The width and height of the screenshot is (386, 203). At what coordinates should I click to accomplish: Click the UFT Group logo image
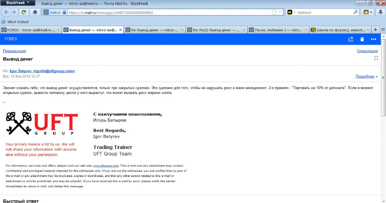click(x=42, y=123)
